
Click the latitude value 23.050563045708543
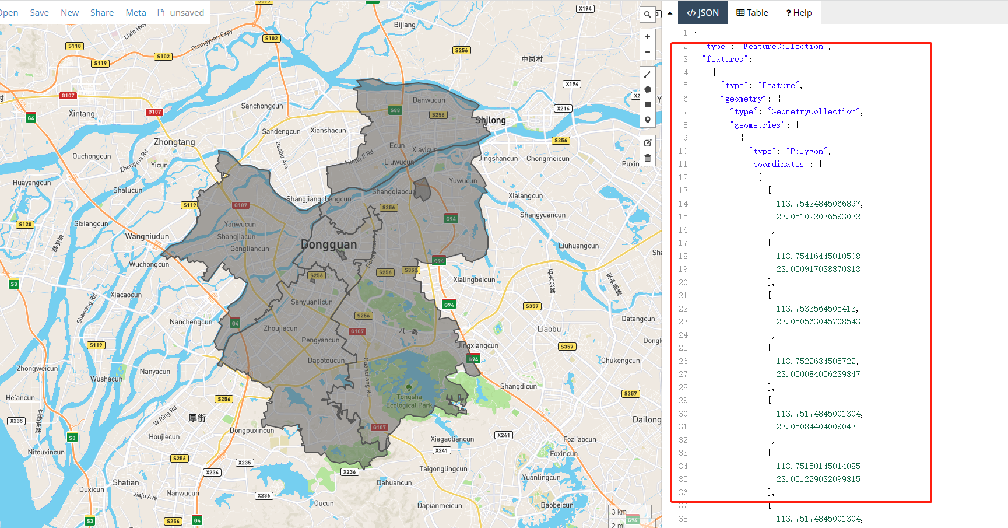[819, 321]
